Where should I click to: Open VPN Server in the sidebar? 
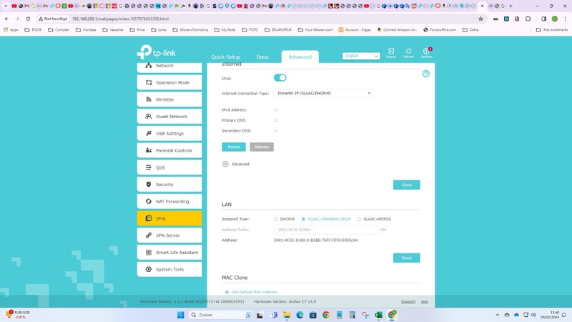tap(169, 235)
